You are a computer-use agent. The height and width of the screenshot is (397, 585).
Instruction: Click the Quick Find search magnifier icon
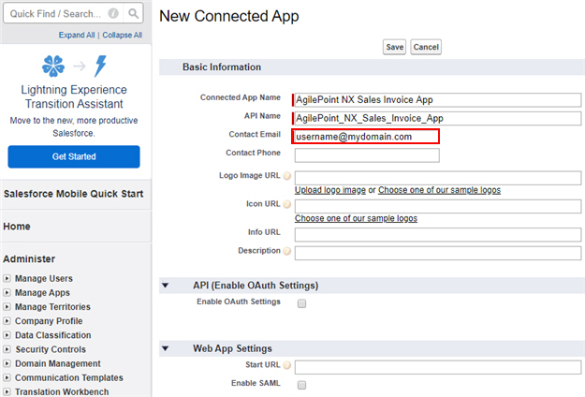click(x=133, y=13)
